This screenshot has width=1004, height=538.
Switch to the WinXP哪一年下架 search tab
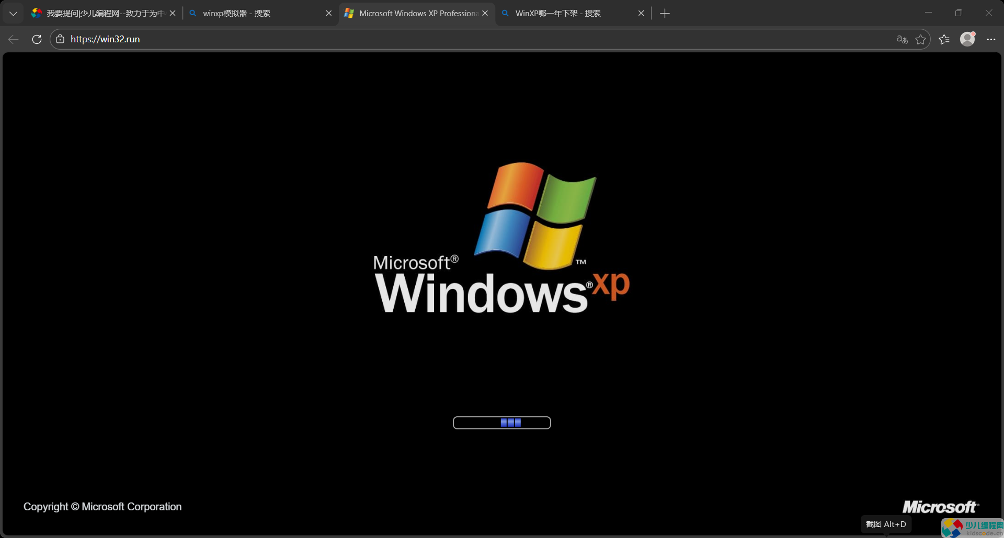pyautogui.click(x=565, y=13)
